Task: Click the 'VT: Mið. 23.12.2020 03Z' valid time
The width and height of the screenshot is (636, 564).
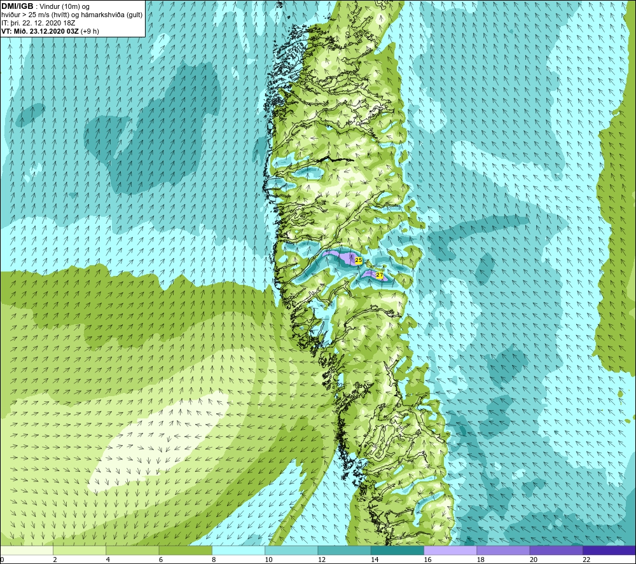Action: click(40, 31)
